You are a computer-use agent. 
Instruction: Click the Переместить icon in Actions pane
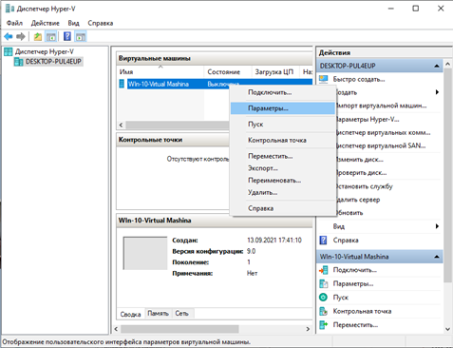[323, 325]
